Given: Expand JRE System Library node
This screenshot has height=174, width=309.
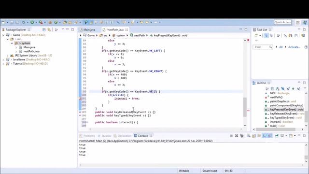Looking at the screenshot, I should 8,56.
